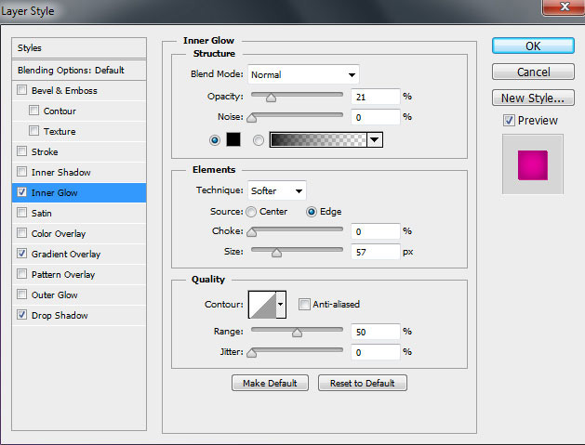Open the Blend Mode dropdown
The width and height of the screenshot is (585, 445).
[303, 74]
